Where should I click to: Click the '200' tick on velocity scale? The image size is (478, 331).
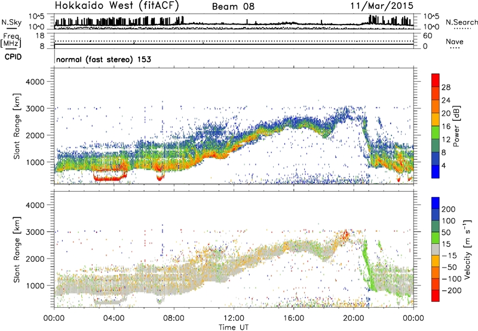449,209
